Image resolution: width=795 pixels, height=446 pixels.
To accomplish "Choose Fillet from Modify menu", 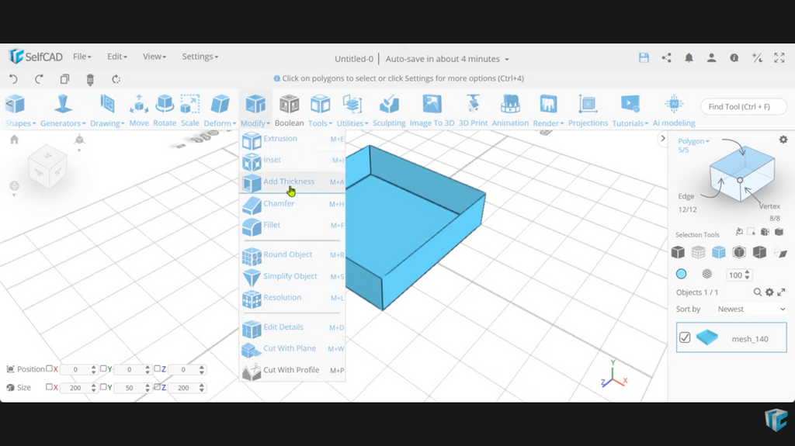I will click(x=293, y=225).
